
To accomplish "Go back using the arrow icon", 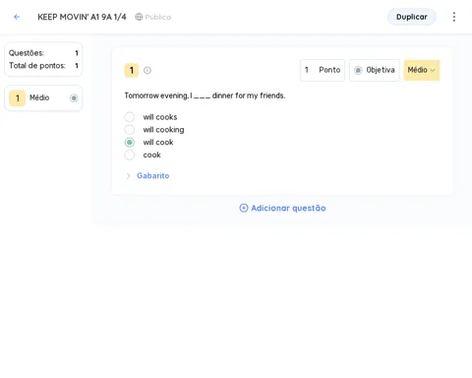I will [17, 17].
